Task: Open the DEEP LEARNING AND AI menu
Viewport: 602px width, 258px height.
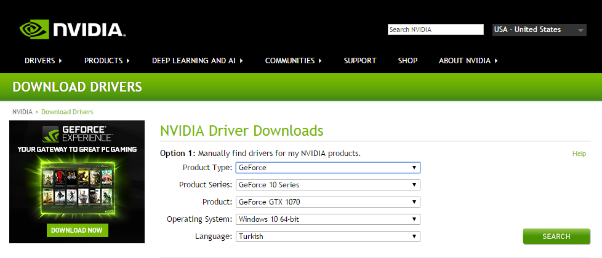Action: [x=198, y=61]
